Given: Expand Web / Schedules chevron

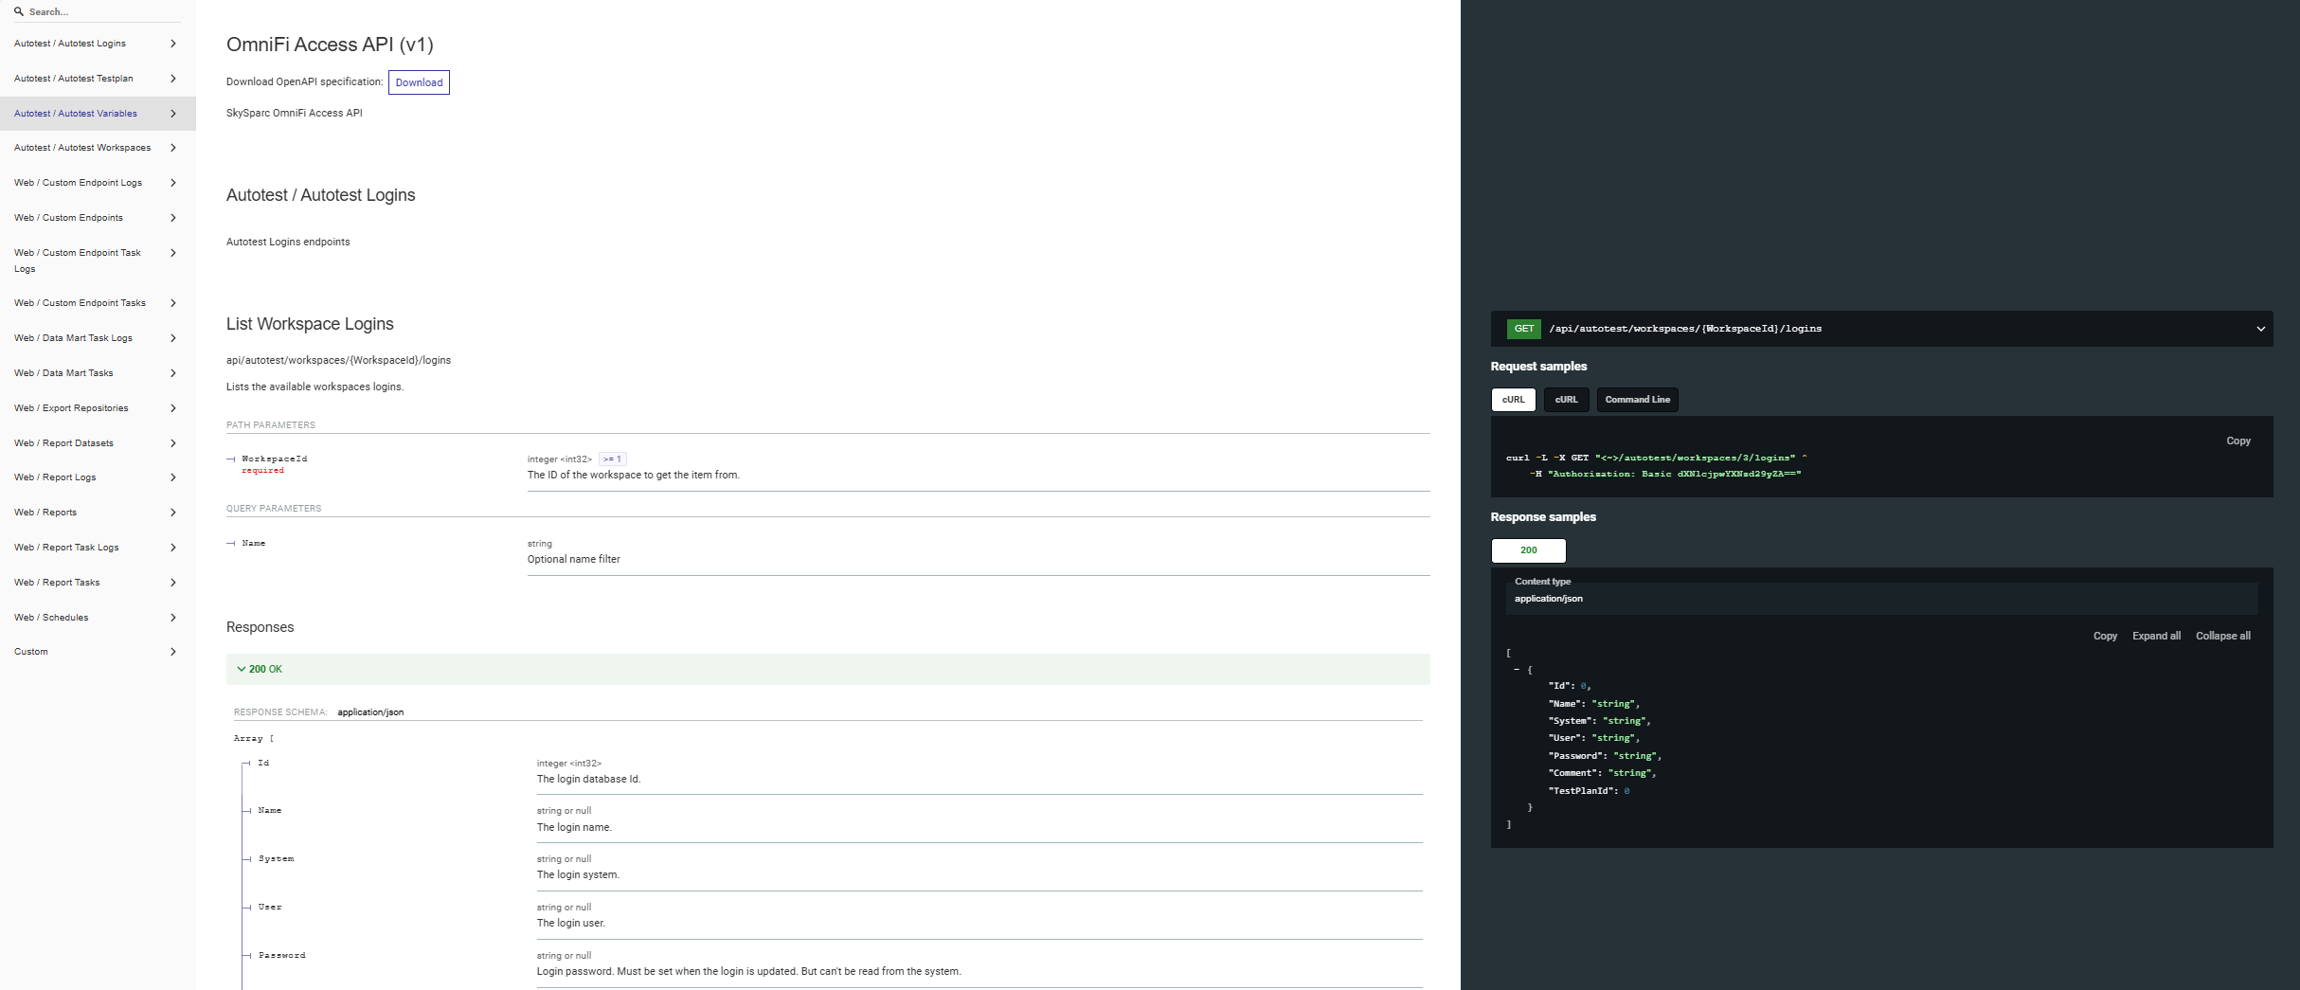Looking at the screenshot, I should (x=173, y=618).
